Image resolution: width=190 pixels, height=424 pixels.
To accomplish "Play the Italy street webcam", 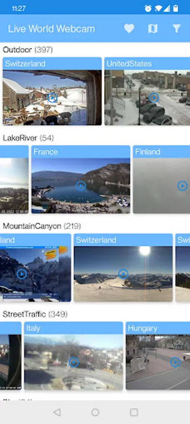I will point(73,362).
